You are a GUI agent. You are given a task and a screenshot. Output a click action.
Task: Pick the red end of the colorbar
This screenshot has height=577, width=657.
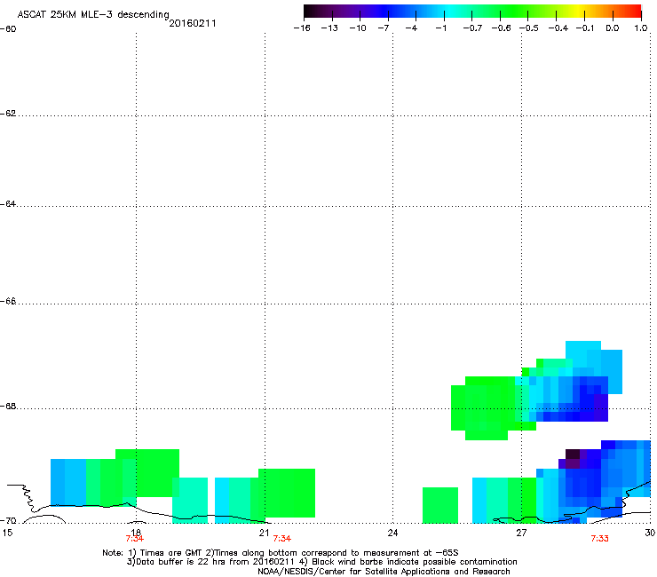click(637, 12)
